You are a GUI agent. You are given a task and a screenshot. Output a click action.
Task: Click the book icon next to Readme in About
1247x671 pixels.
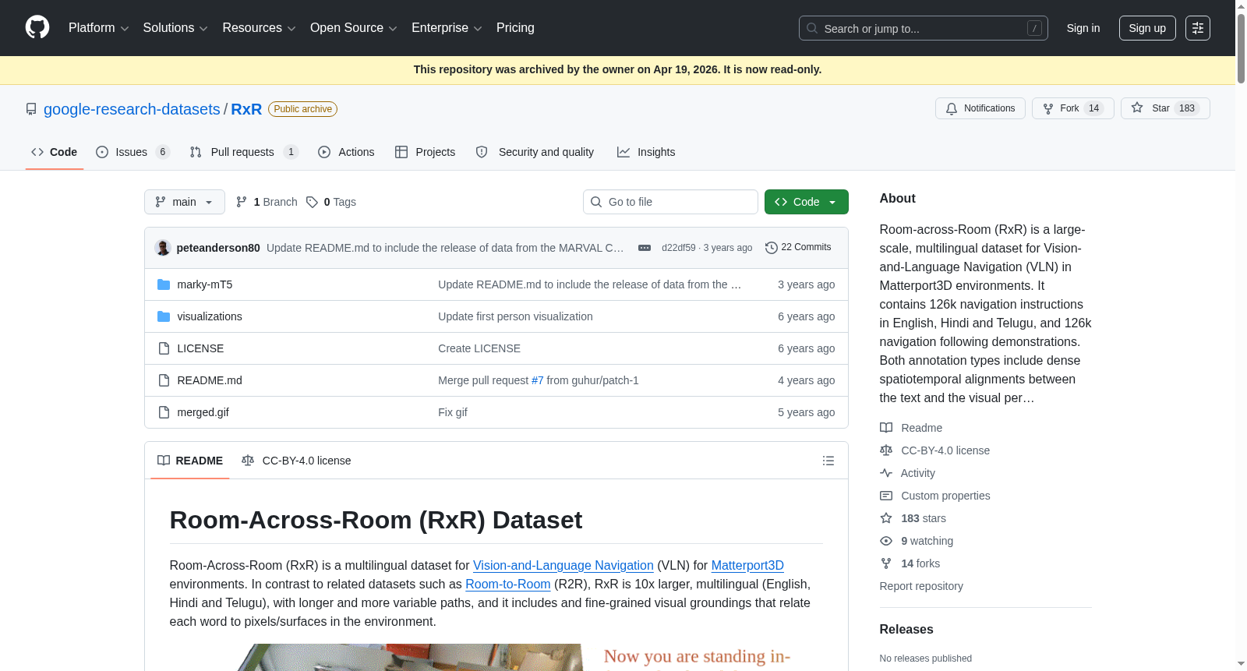tap(886, 428)
